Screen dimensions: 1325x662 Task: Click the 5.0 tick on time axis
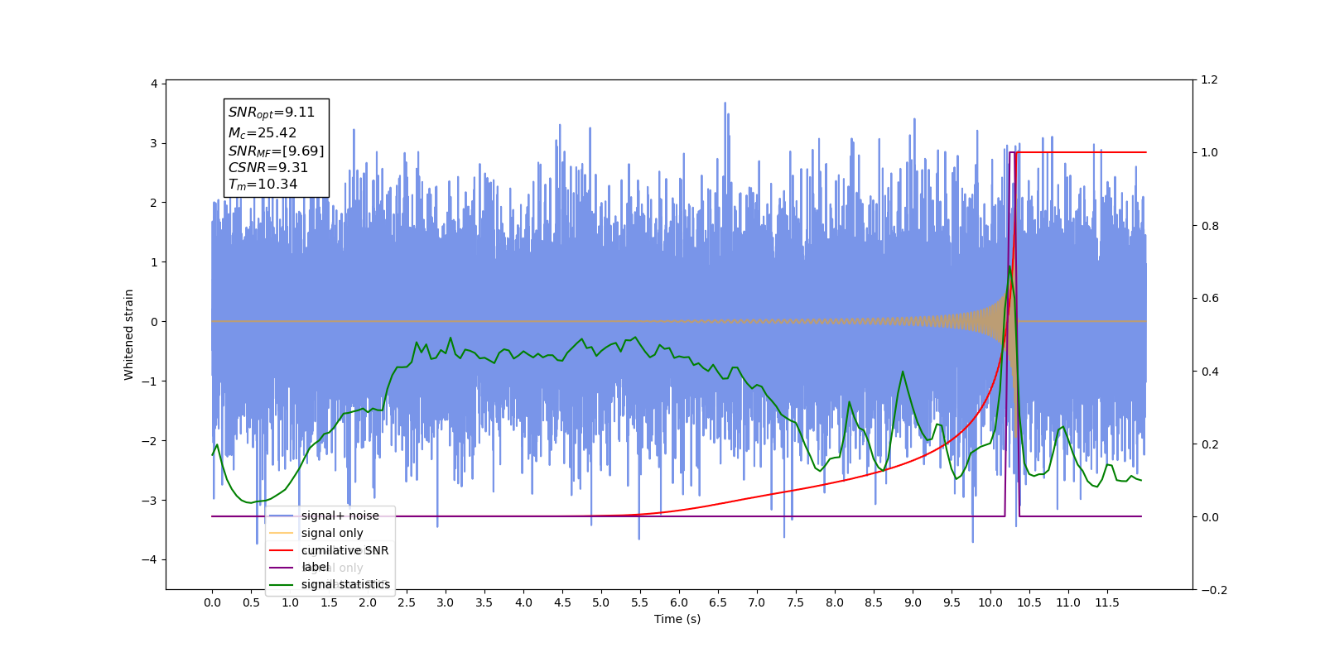coord(601,602)
